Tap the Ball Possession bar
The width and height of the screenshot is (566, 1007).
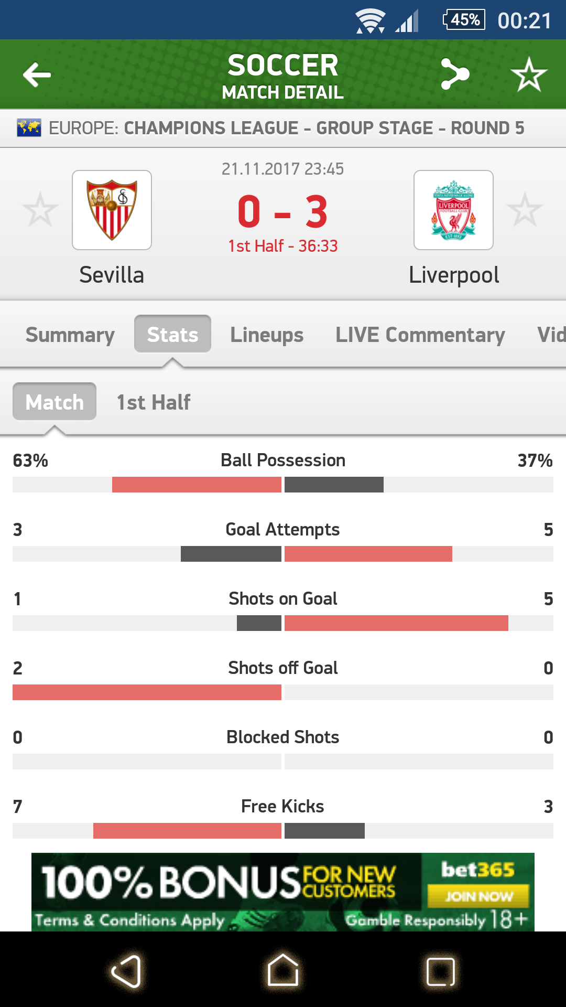pyautogui.click(x=283, y=485)
